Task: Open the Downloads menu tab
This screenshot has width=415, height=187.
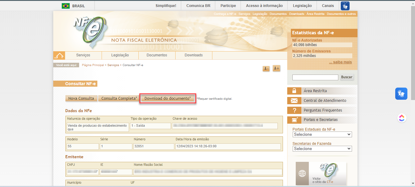Action: pyautogui.click(x=194, y=55)
